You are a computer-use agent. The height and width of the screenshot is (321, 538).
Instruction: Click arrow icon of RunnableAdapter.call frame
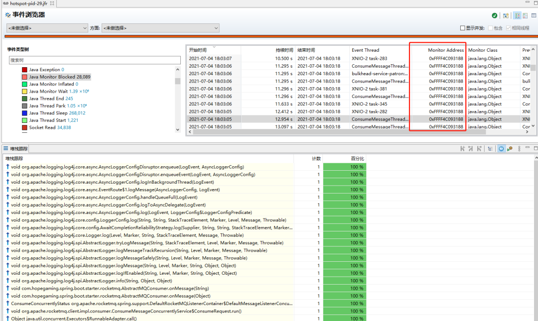7,318
